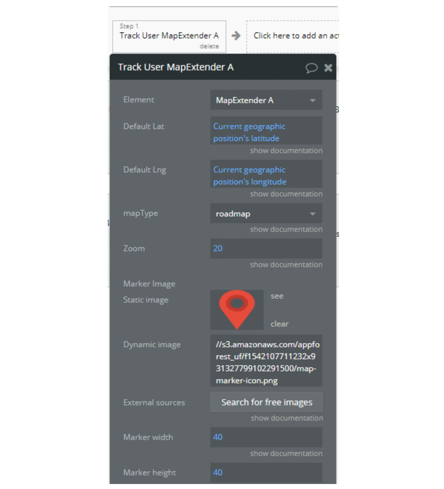Click the Marker width field showing 40

pos(266,437)
